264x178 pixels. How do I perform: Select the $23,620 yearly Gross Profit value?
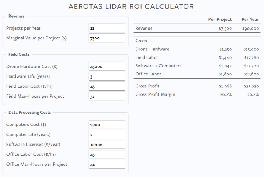tap(251, 86)
